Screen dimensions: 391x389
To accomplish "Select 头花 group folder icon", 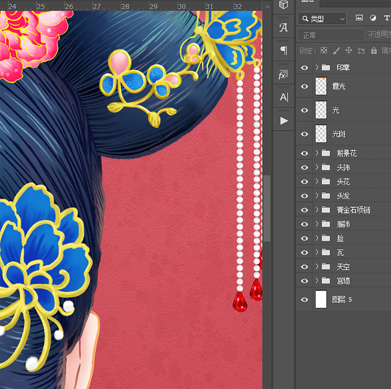I will (326, 181).
